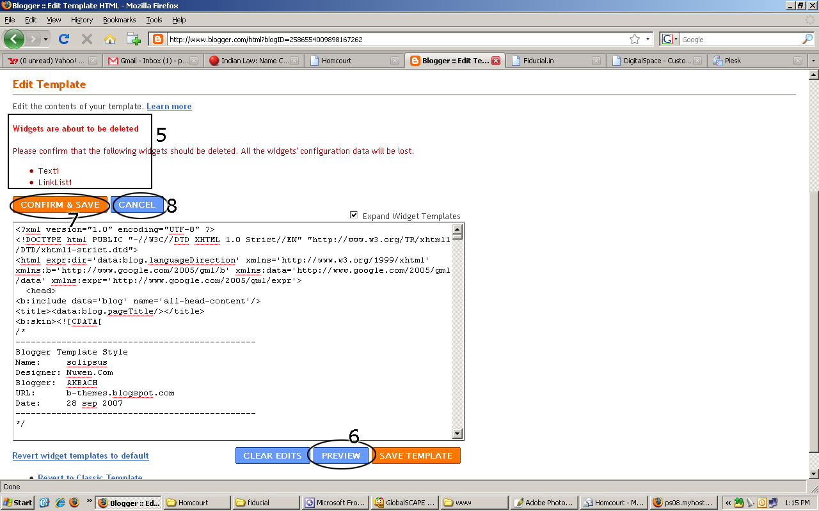Open the Tools menu
The image size is (819, 511).
click(x=154, y=20)
